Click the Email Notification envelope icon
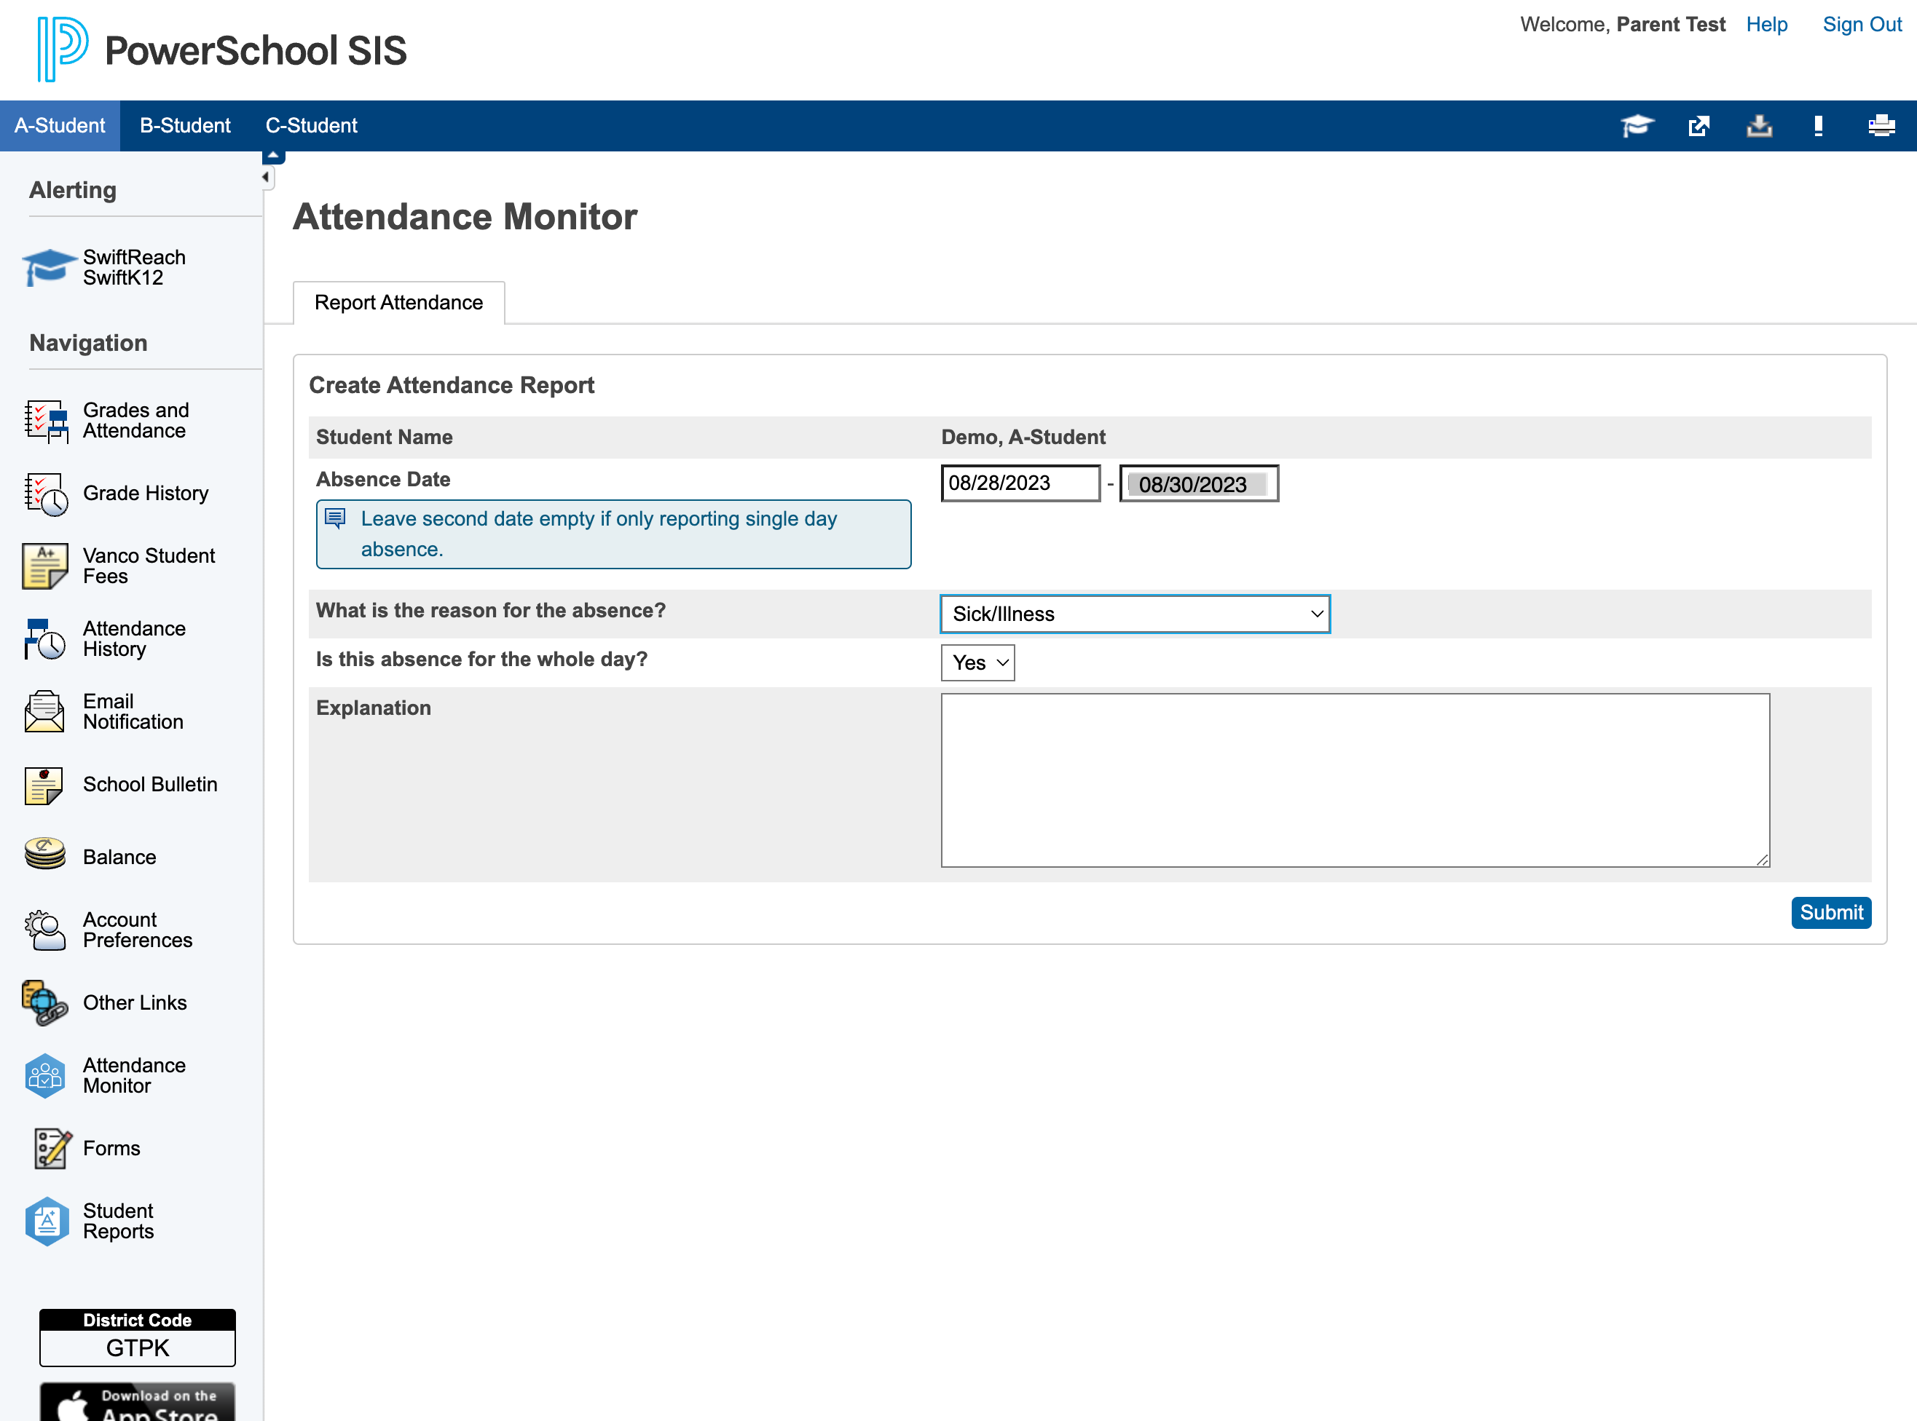Viewport: 1917px width, 1421px height. (x=46, y=712)
